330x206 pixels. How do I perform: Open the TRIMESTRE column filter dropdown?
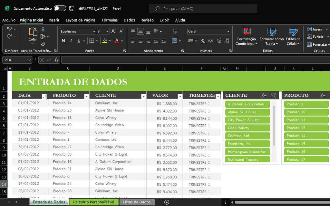tap(218, 96)
